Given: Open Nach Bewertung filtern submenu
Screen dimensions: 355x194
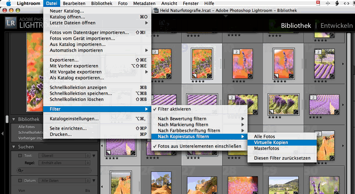Looking at the screenshot, I should tap(199, 119).
